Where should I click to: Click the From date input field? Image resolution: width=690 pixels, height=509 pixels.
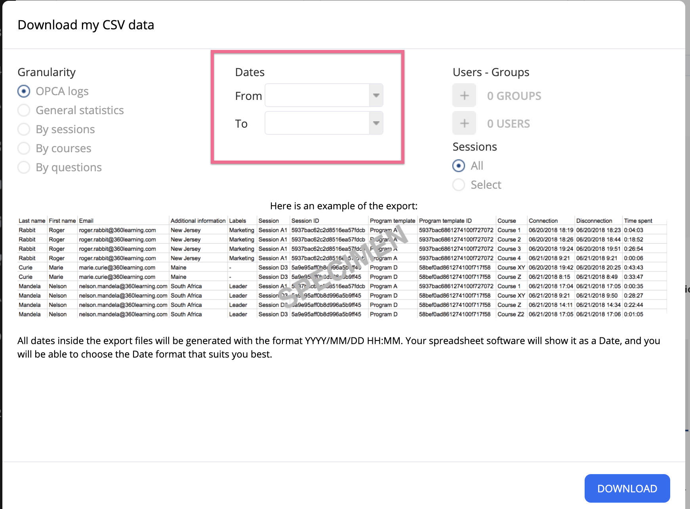(317, 95)
